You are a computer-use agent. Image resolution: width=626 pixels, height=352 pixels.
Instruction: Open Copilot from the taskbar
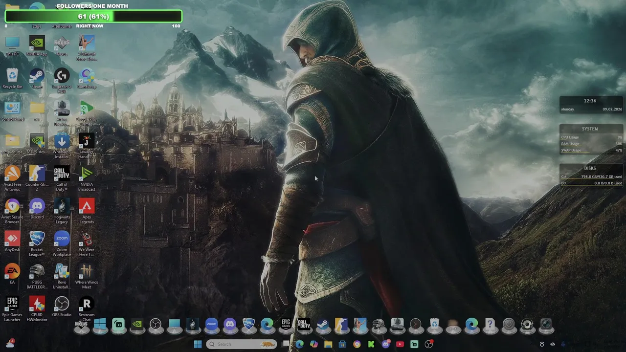pos(314,344)
